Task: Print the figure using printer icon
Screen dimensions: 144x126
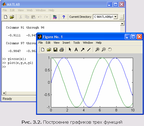Action: tap(62, 50)
